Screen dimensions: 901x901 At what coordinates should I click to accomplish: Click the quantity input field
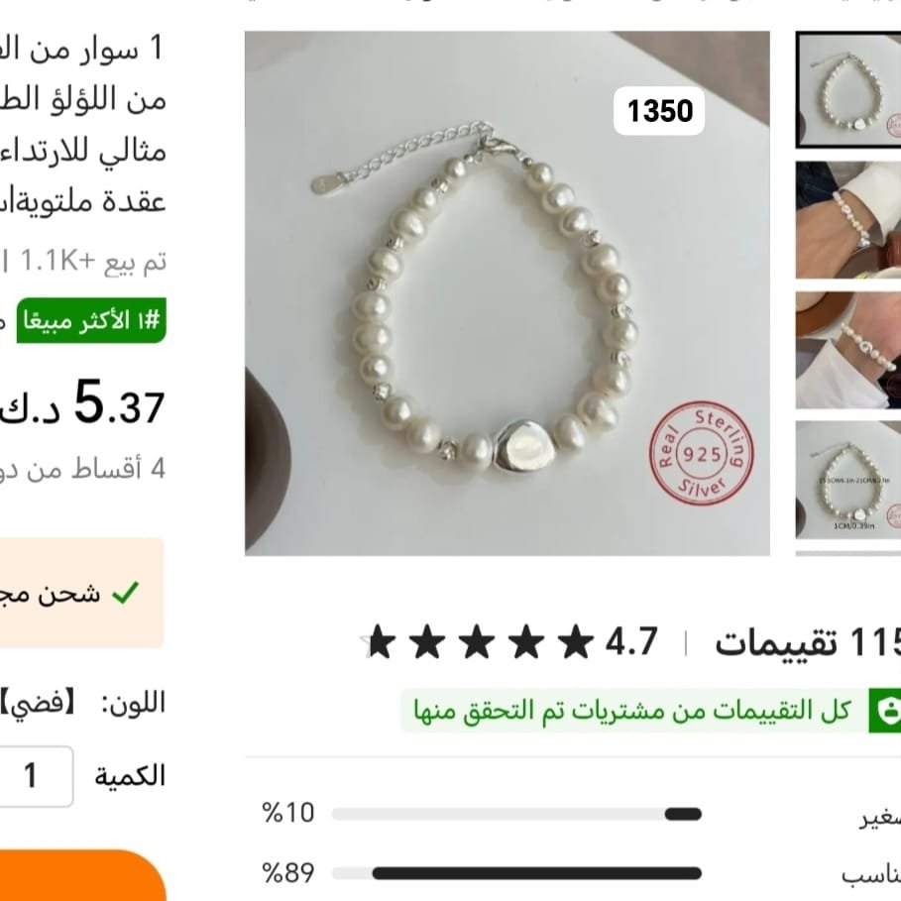pos(36,776)
